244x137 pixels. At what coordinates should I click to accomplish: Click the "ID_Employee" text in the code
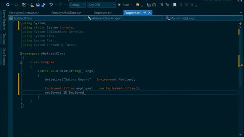(x=74, y=92)
